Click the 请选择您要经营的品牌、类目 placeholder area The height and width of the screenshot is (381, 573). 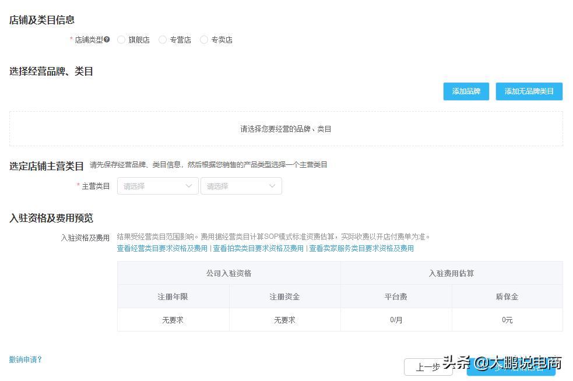coord(286,129)
